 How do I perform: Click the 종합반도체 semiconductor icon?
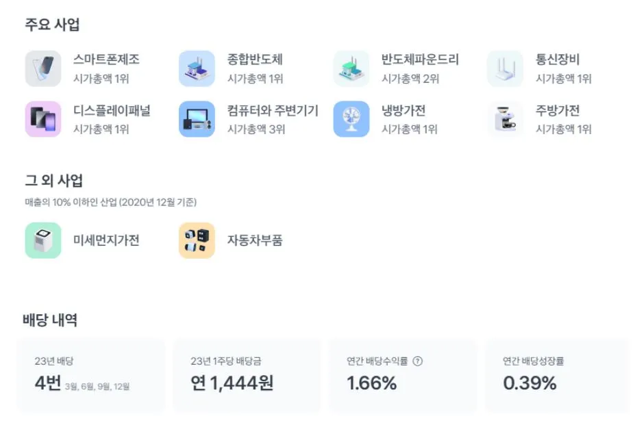(x=197, y=68)
